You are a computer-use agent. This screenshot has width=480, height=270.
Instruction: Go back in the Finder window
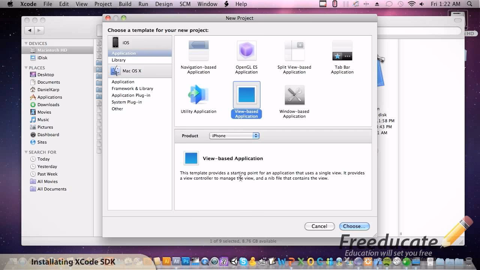30,30
